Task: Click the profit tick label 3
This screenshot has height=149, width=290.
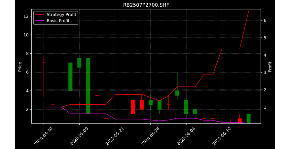Action: coord(265,73)
